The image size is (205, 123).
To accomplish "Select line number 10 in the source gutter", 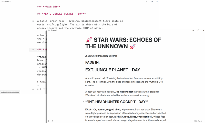I will tap(33, 21).
